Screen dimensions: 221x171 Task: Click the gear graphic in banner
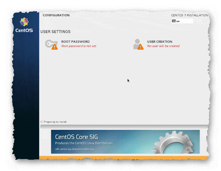click(x=173, y=142)
